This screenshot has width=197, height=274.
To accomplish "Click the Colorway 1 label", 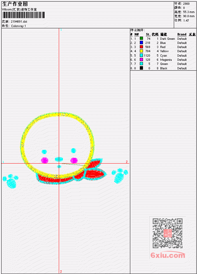I will click(x=18, y=26).
